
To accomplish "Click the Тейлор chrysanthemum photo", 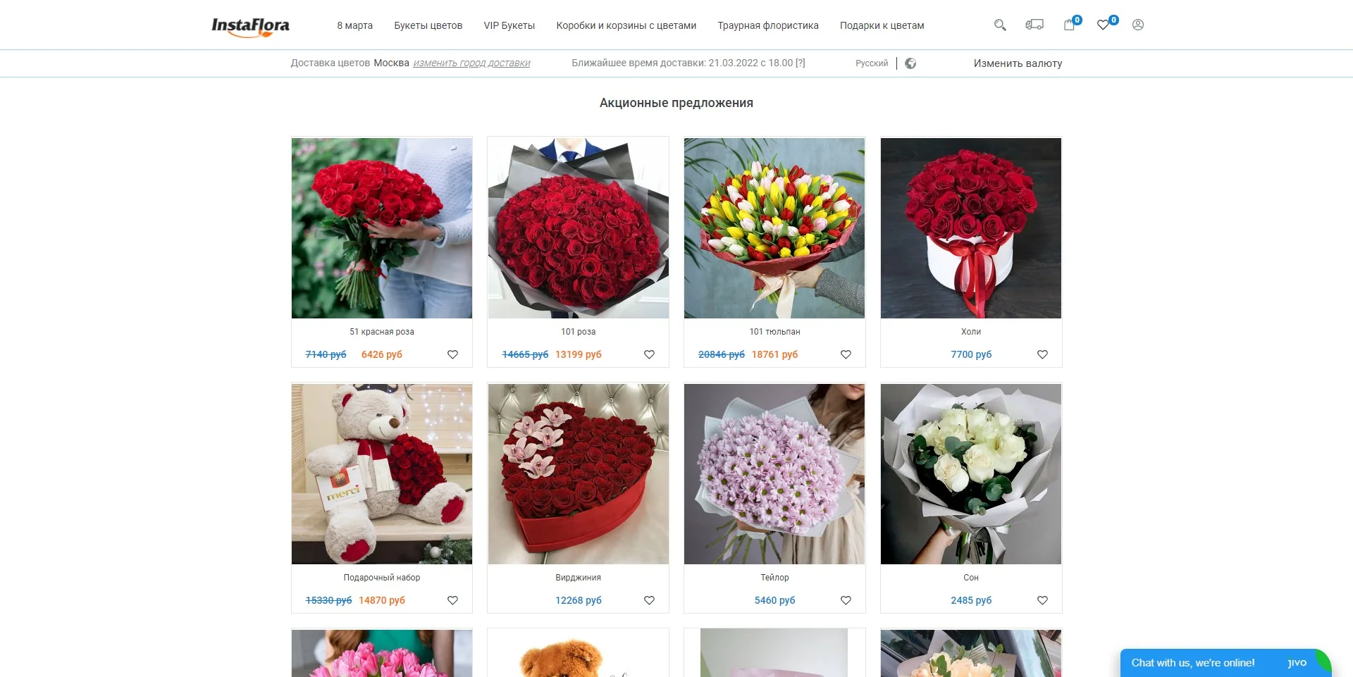I will tap(774, 474).
